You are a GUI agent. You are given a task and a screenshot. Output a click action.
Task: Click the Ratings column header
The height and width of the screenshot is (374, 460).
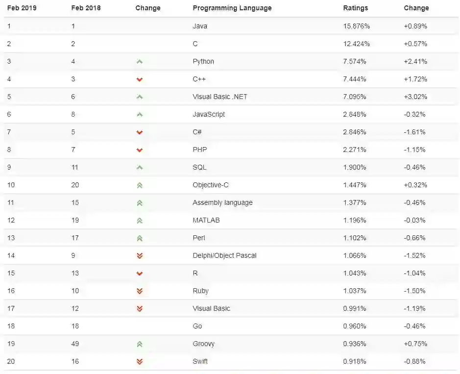pyautogui.click(x=355, y=8)
